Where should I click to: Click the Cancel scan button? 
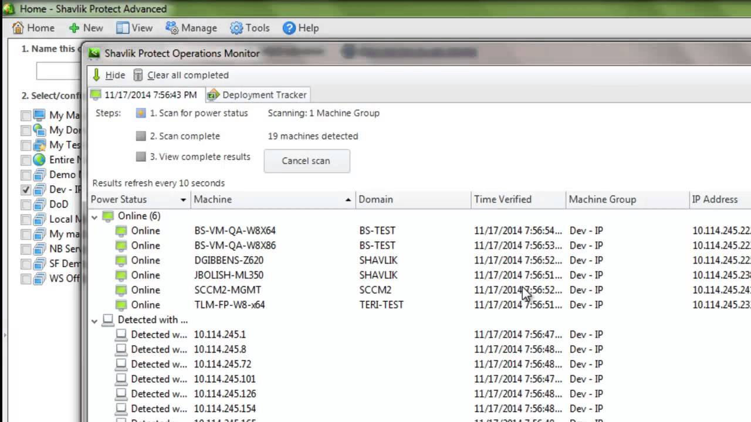307,161
